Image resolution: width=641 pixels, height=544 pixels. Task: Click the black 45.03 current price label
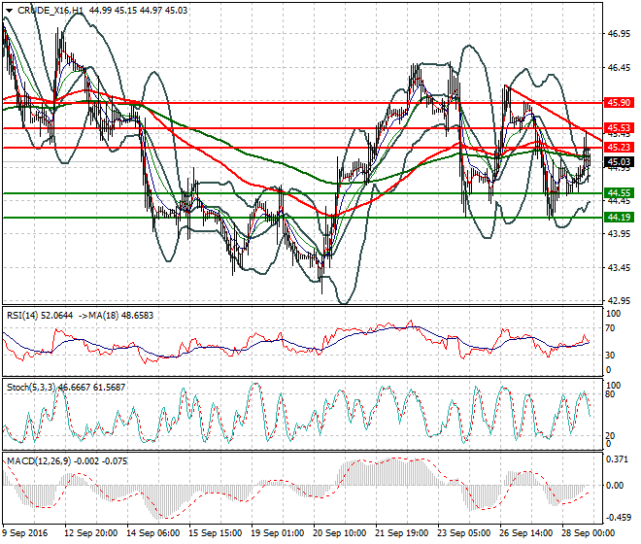point(619,162)
